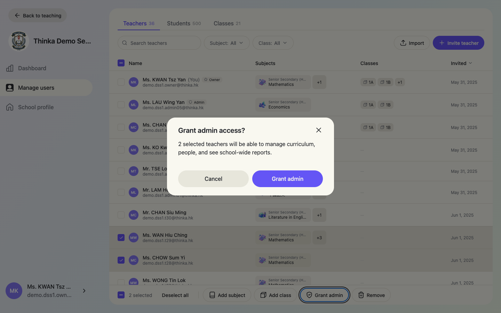This screenshot has width=501, height=313.
Task: Click the Name column header
Action: click(x=135, y=63)
